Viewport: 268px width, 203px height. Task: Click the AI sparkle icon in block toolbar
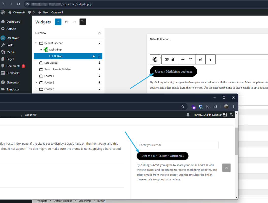click(190, 59)
